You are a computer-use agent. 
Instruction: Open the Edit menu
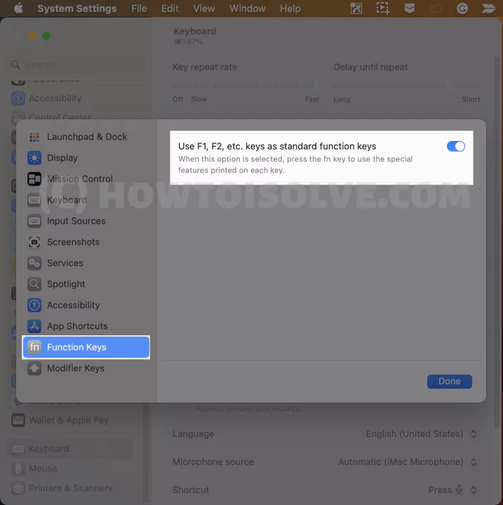coord(170,8)
